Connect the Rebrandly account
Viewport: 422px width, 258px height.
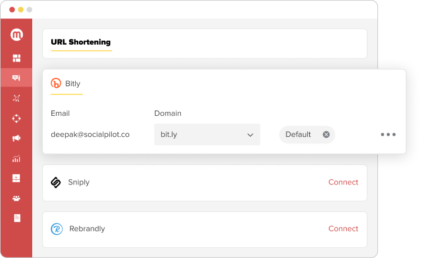click(343, 229)
